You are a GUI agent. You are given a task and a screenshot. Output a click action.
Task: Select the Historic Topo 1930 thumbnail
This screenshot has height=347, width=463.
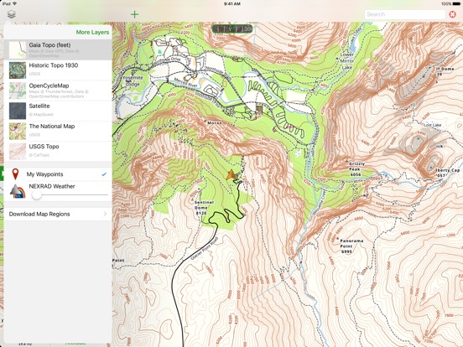(x=18, y=70)
